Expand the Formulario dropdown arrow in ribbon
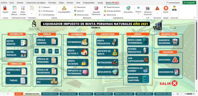The width and height of the screenshot is (198, 96). pos(32,13)
